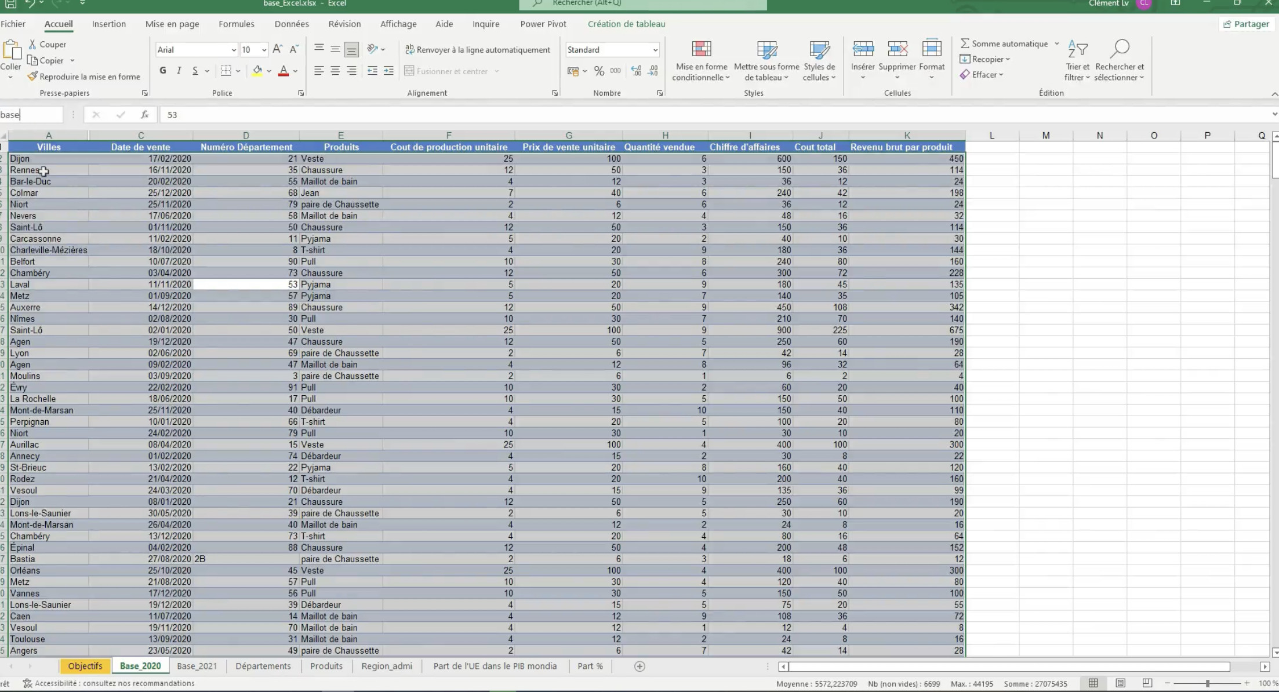Apply the red font color
Screen dimensions: 1279x692
click(x=284, y=71)
